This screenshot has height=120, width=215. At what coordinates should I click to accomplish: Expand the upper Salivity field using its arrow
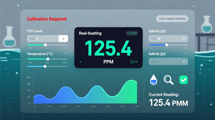click(x=183, y=39)
